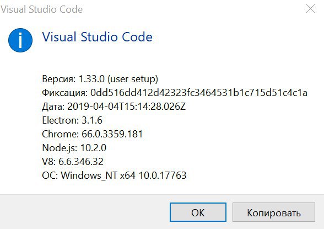Screen dimensions: 324x229
Task: Click the word Фиксация label
Action: pyautogui.click(x=65, y=93)
